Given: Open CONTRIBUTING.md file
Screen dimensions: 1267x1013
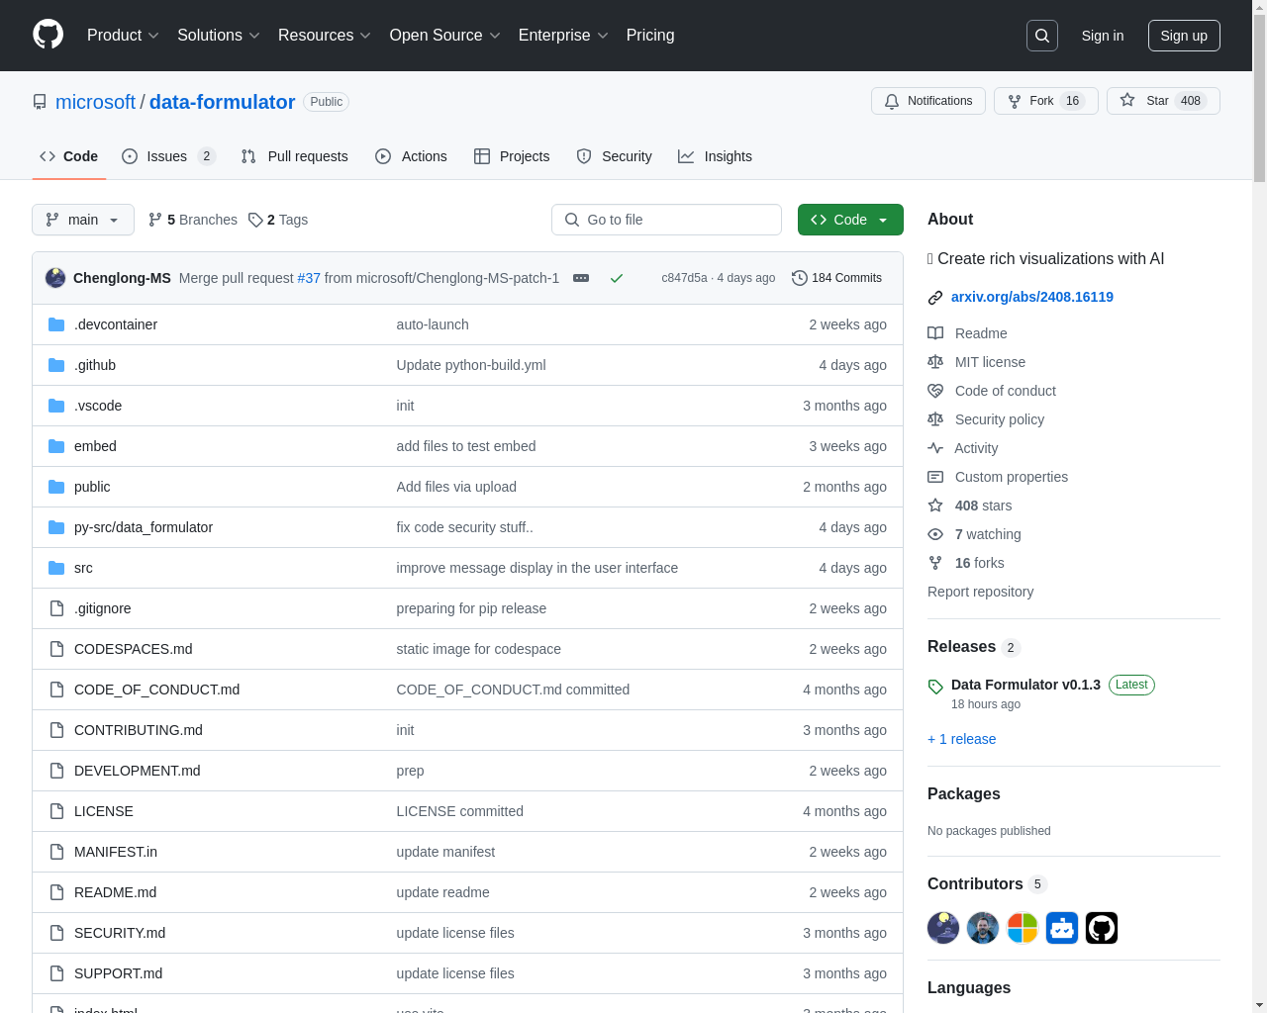Looking at the screenshot, I should [x=139, y=730].
